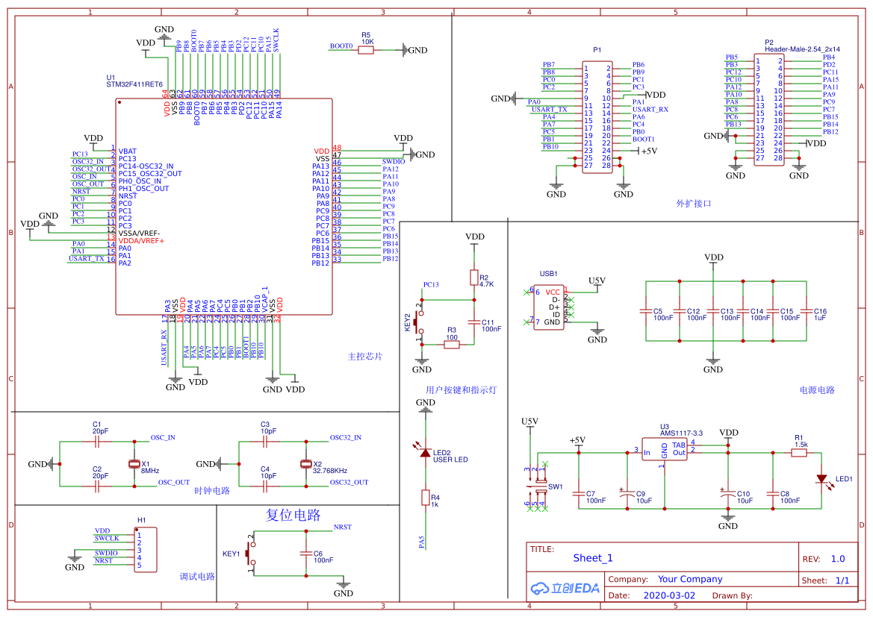Select capacitor C1 20pF symbol
This screenshot has width=873, height=617.
(97, 442)
